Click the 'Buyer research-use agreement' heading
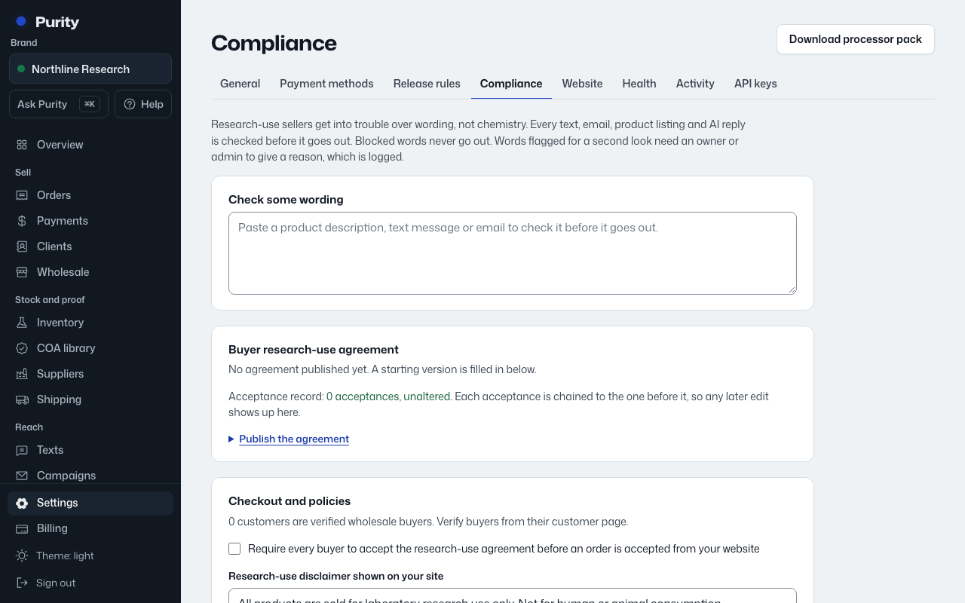 314,350
